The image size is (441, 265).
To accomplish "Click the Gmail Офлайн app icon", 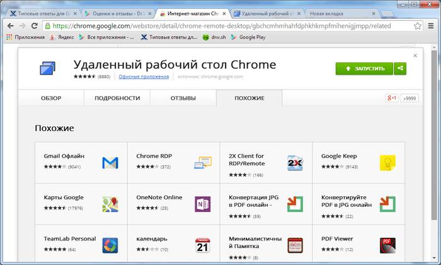I will coord(110,163).
